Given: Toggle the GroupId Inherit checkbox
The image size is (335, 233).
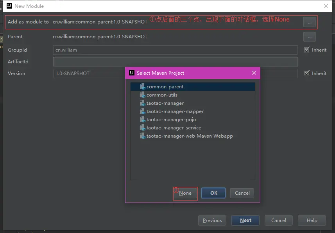Looking at the screenshot, I should (307, 50).
